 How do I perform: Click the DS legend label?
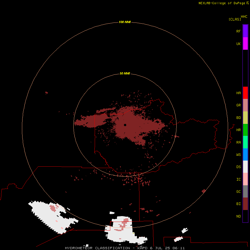[238, 167]
